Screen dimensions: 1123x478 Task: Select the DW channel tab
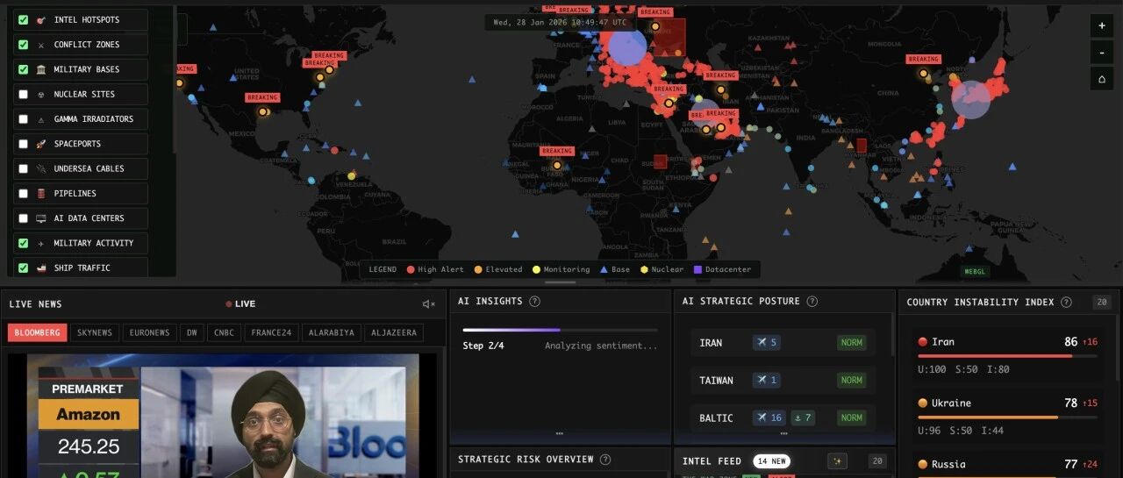pyautogui.click(x=191, y=333)
